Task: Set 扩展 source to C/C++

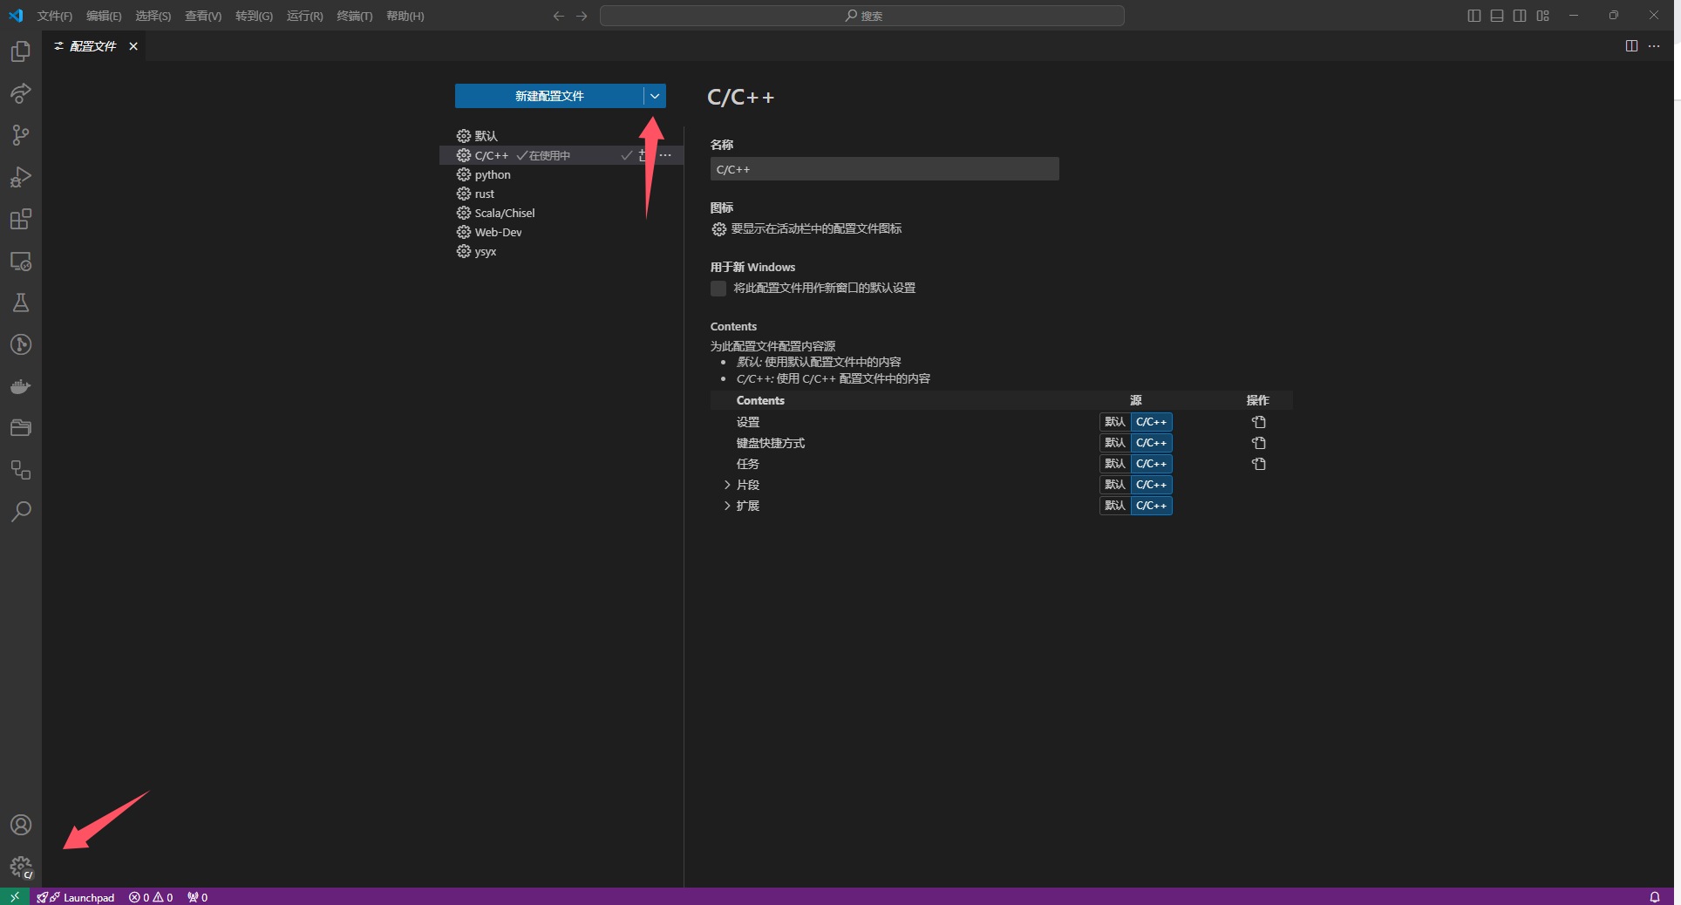Action: 1151,506
